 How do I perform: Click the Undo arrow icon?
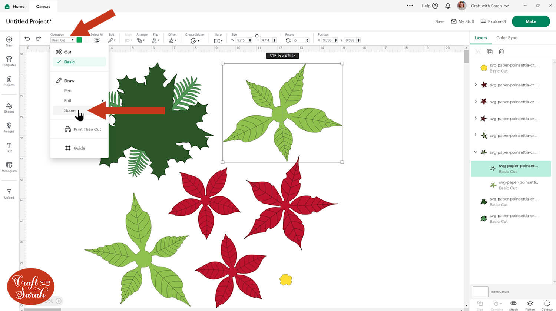click(27, 39)
